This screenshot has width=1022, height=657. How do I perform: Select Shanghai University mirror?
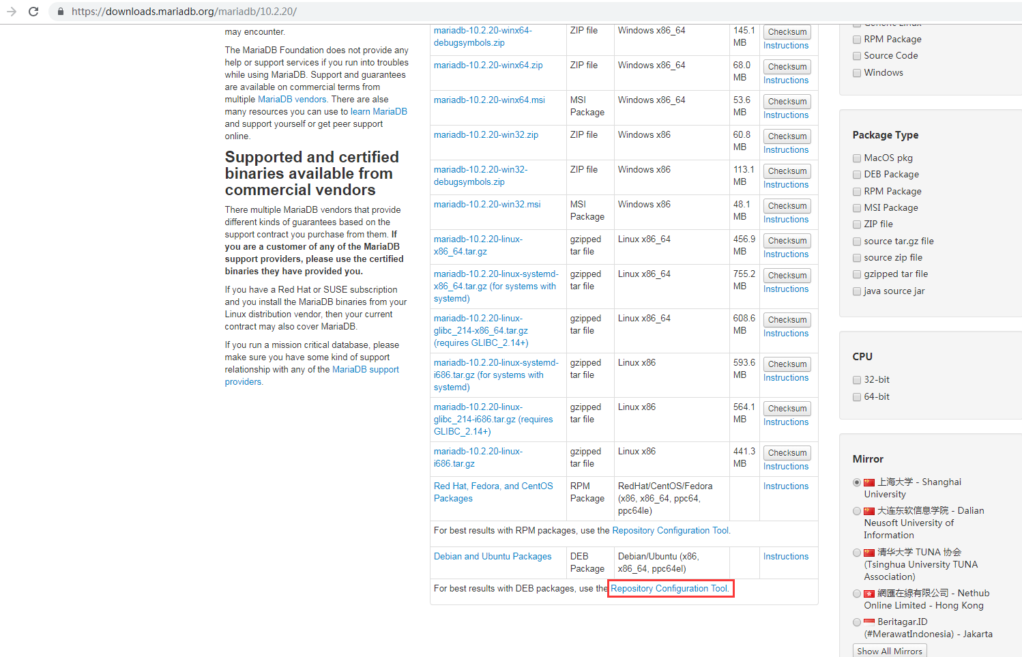[857, 482]
